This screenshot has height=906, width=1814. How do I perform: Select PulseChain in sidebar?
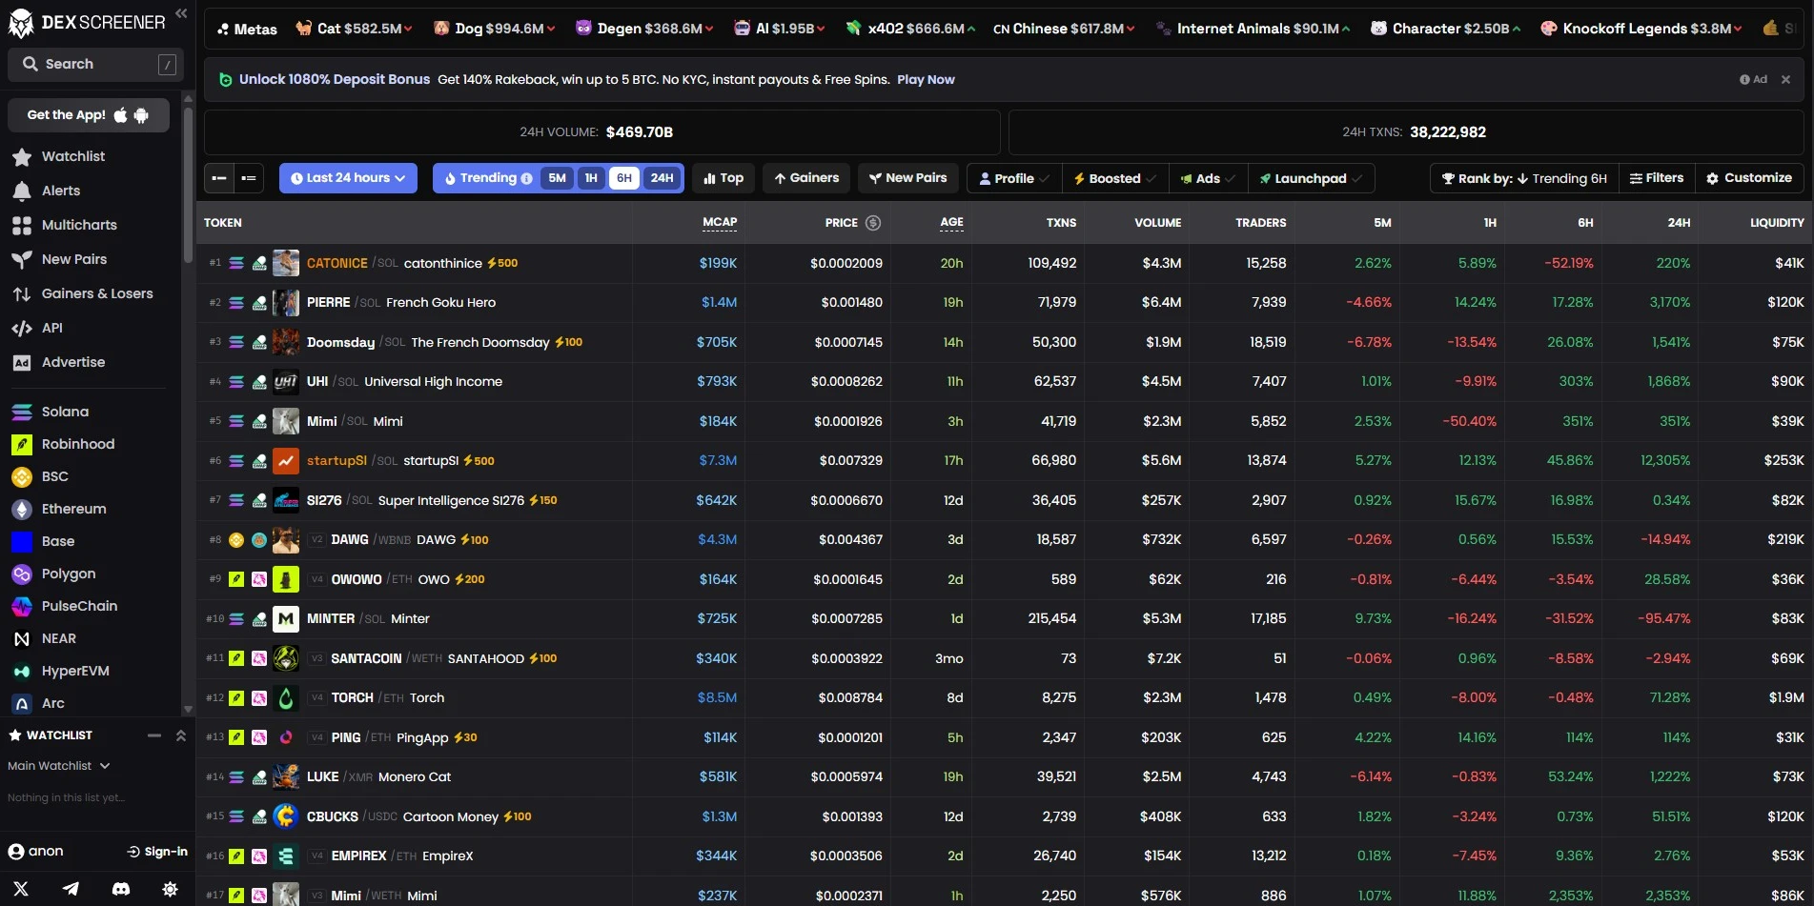pos(65,606)
